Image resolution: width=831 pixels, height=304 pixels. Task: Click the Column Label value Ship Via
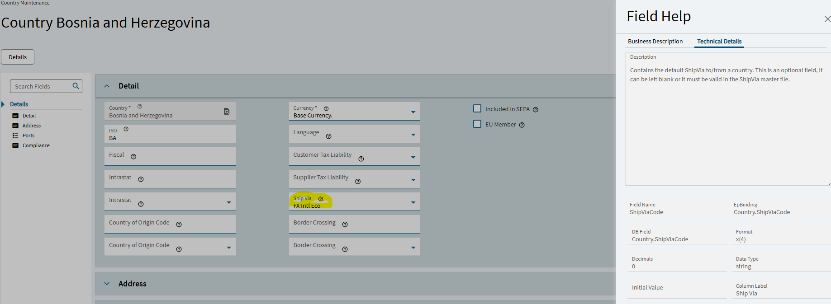(x=746, y=294)
